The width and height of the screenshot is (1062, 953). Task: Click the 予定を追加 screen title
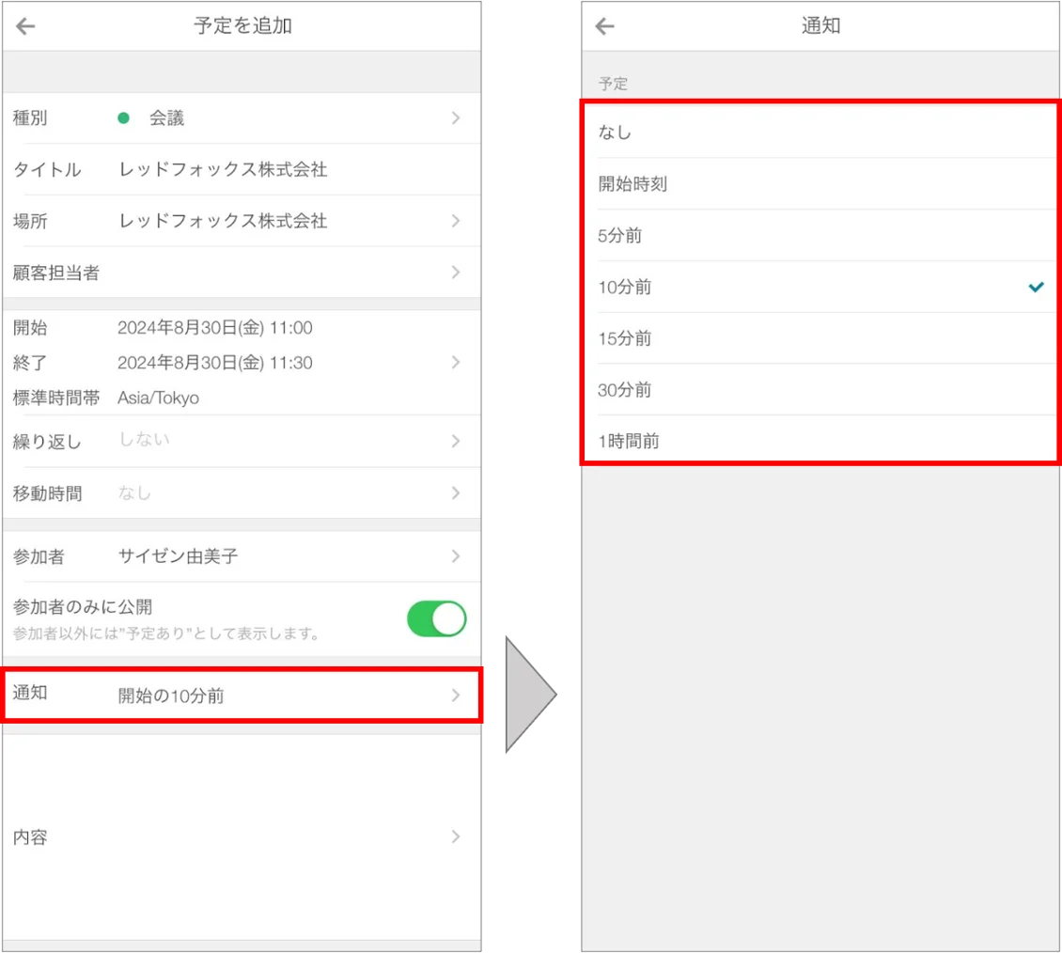coord(242,25)
